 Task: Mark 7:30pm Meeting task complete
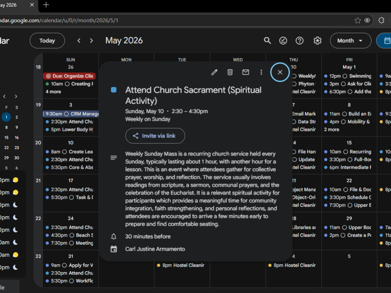(71, 243)
